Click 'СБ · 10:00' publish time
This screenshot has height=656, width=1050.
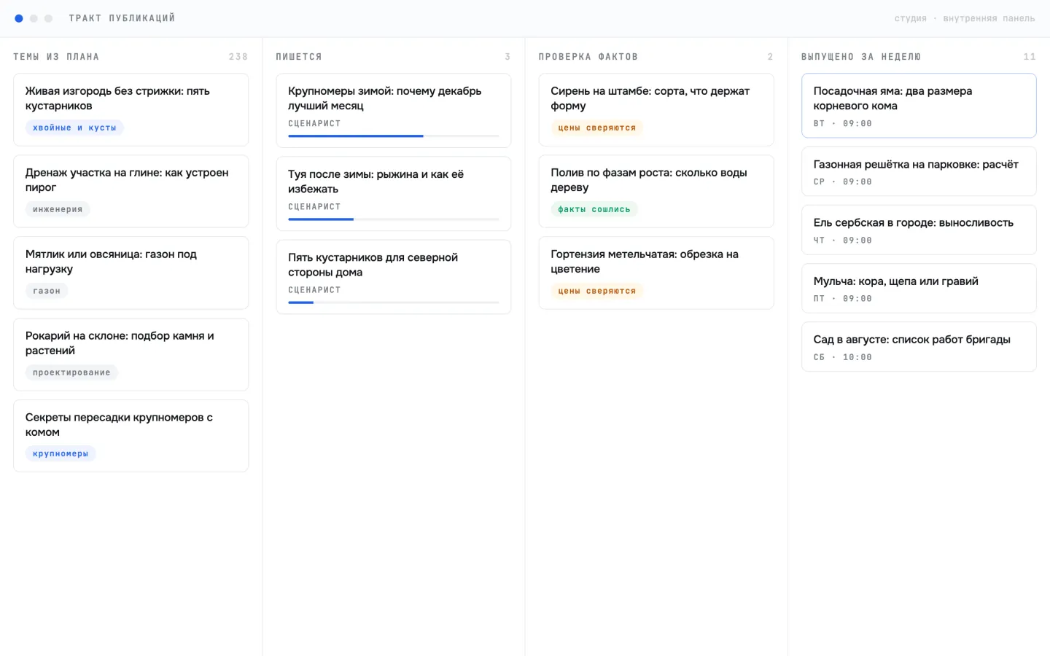pyautogui.click(x=842, y=357)
